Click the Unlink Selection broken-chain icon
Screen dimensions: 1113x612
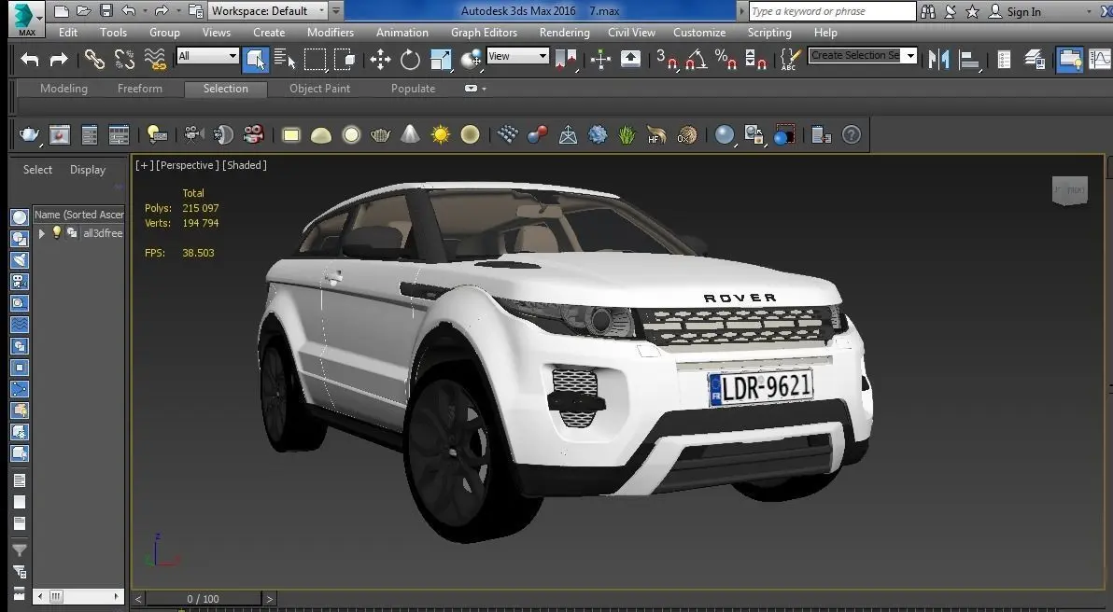[125, 59]
